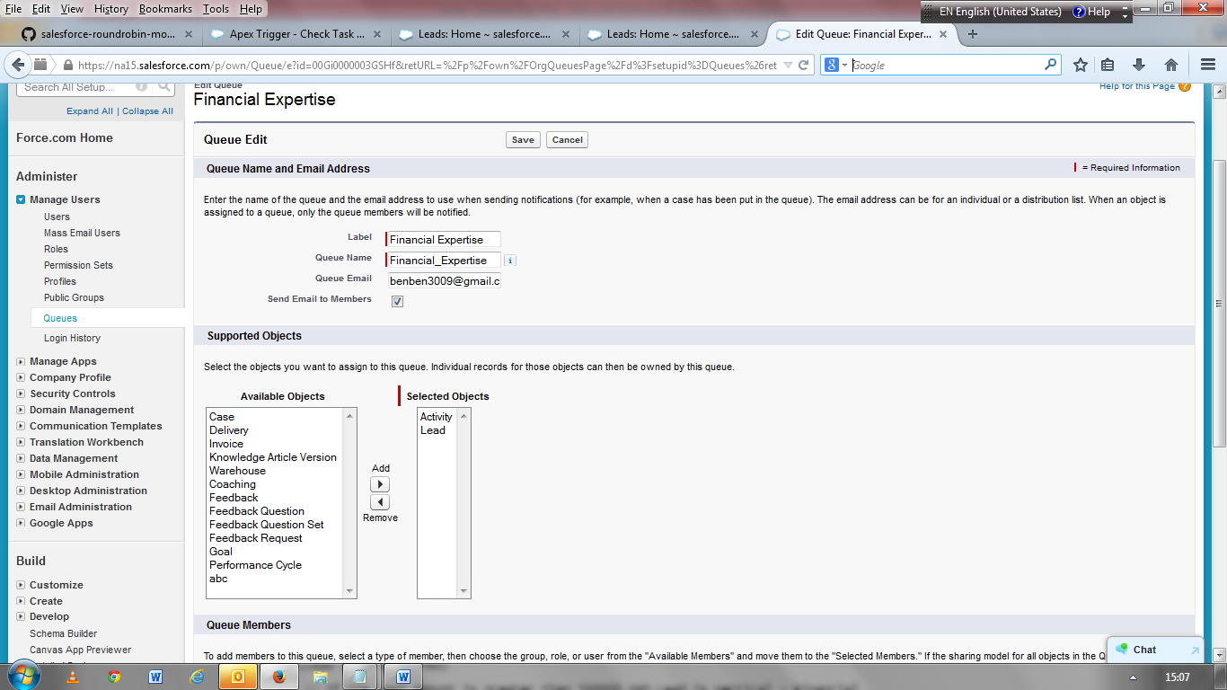Expand Domain Management section
Viewport: 1227px width, 690px height.
click(x=21, y=410)
